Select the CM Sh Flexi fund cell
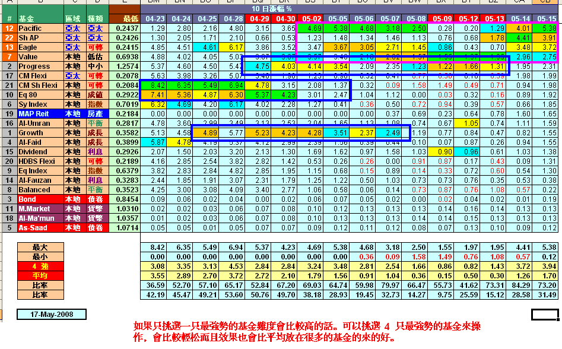This screenshot has height=349, width=562. point(40,85)
